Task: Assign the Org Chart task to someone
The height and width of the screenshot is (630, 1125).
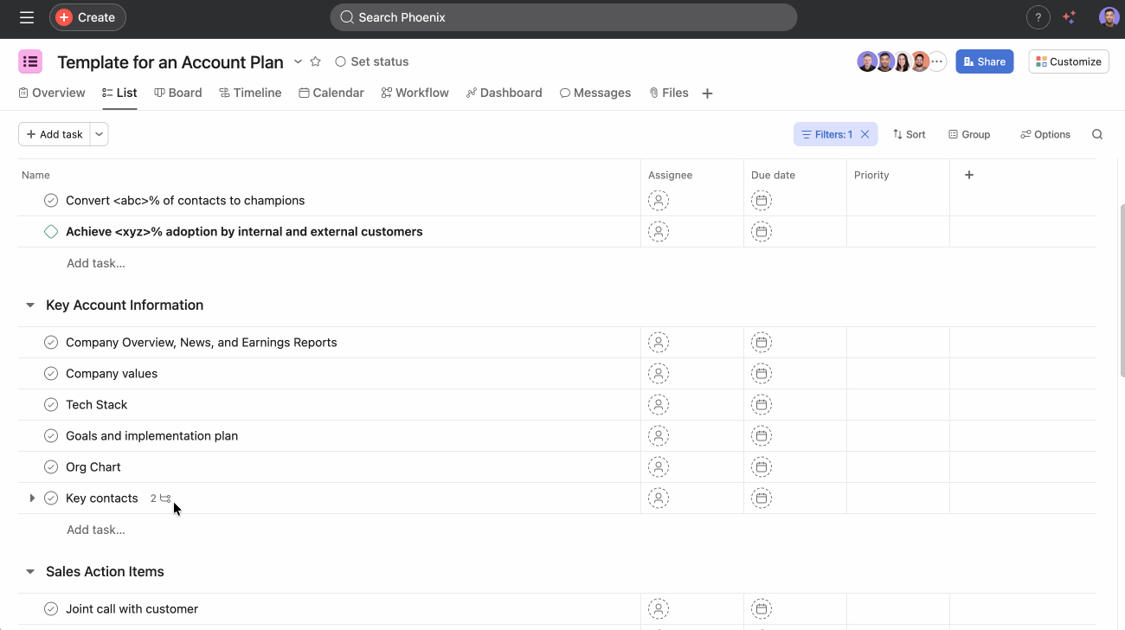Action: click(659, 467)
